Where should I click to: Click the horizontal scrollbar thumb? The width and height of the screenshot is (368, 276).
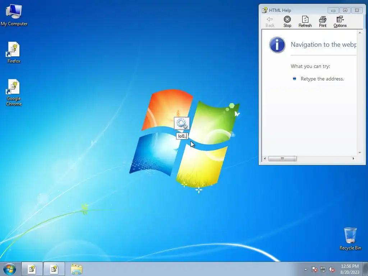tap(282, 158)
